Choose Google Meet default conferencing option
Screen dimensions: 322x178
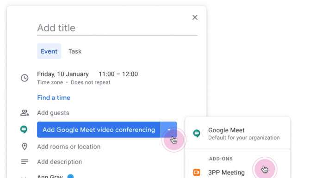click(238, 134)
